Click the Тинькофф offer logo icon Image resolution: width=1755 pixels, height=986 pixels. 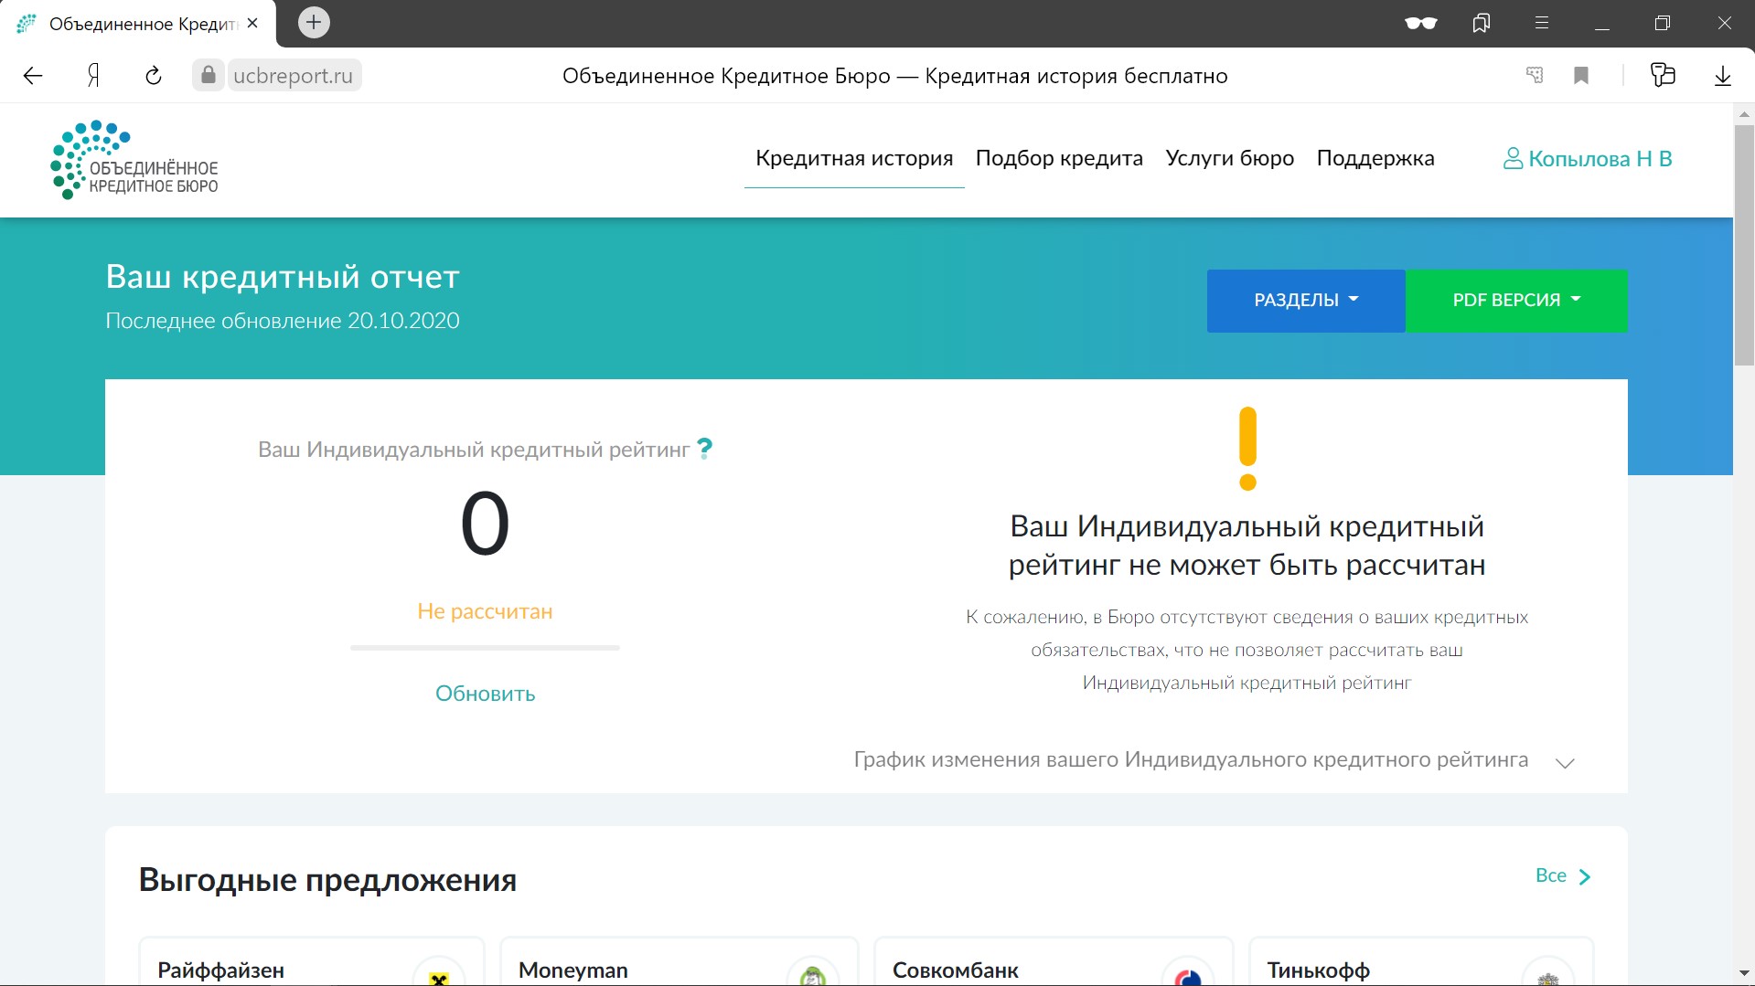coord(1547,973)
